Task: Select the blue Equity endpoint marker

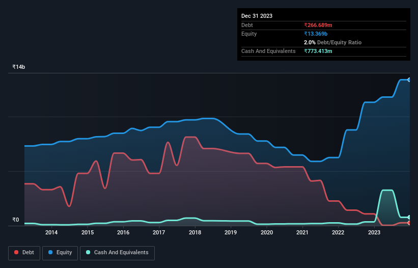Action: (x=409, y=79)
